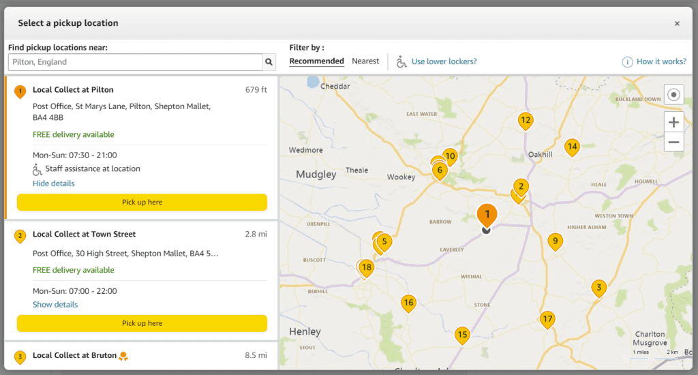The width and height of the screenshot is (698, 375).
Task: Click Charlton Musgrove label on the map
Action: [x=650, y=338]
